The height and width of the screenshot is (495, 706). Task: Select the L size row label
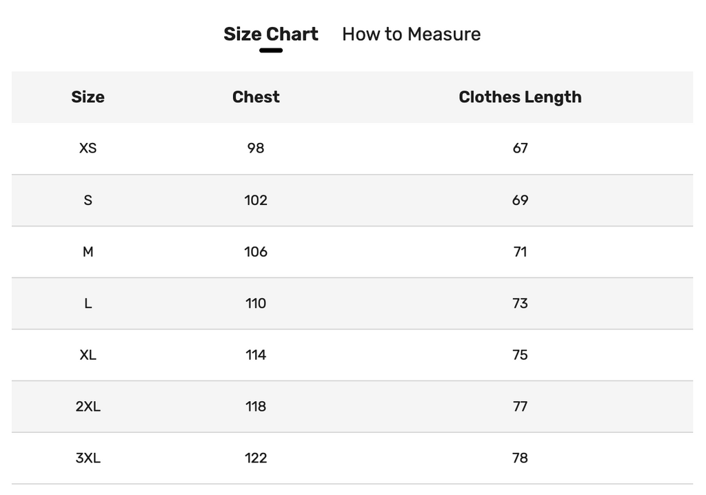pos(88,303)
